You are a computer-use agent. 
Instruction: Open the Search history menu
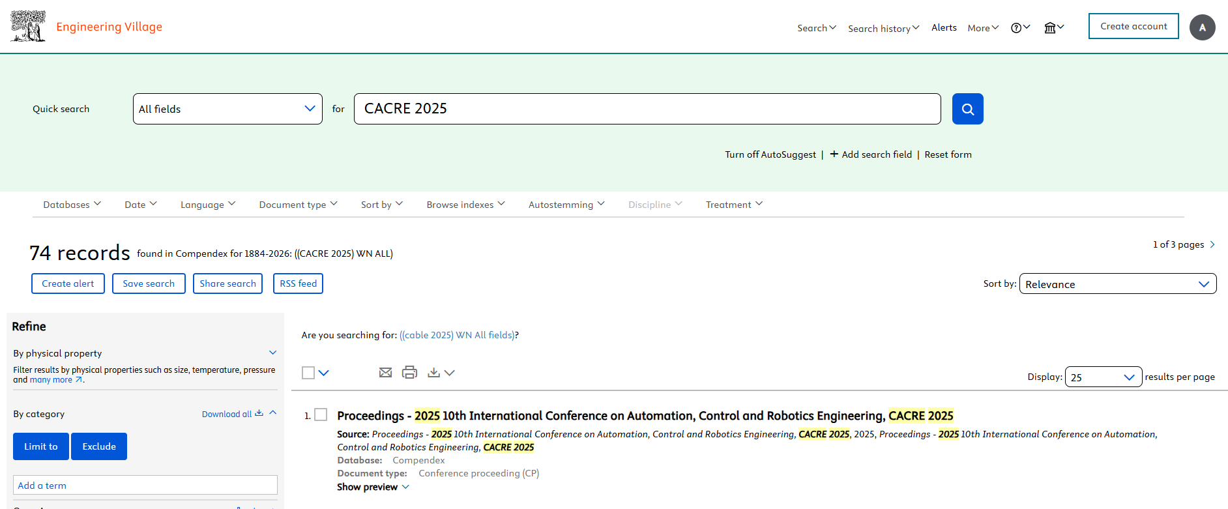pos(883,28)
